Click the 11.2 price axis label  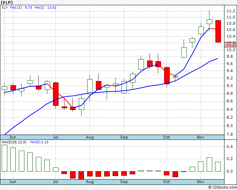click(231, 11)
